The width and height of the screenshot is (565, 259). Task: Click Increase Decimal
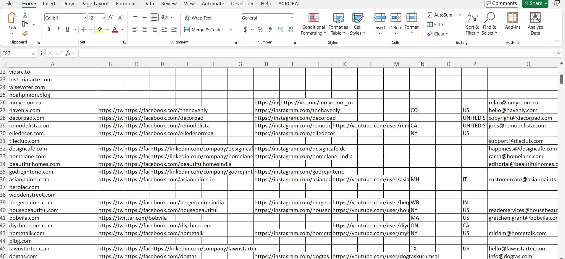tap(280, 30)
